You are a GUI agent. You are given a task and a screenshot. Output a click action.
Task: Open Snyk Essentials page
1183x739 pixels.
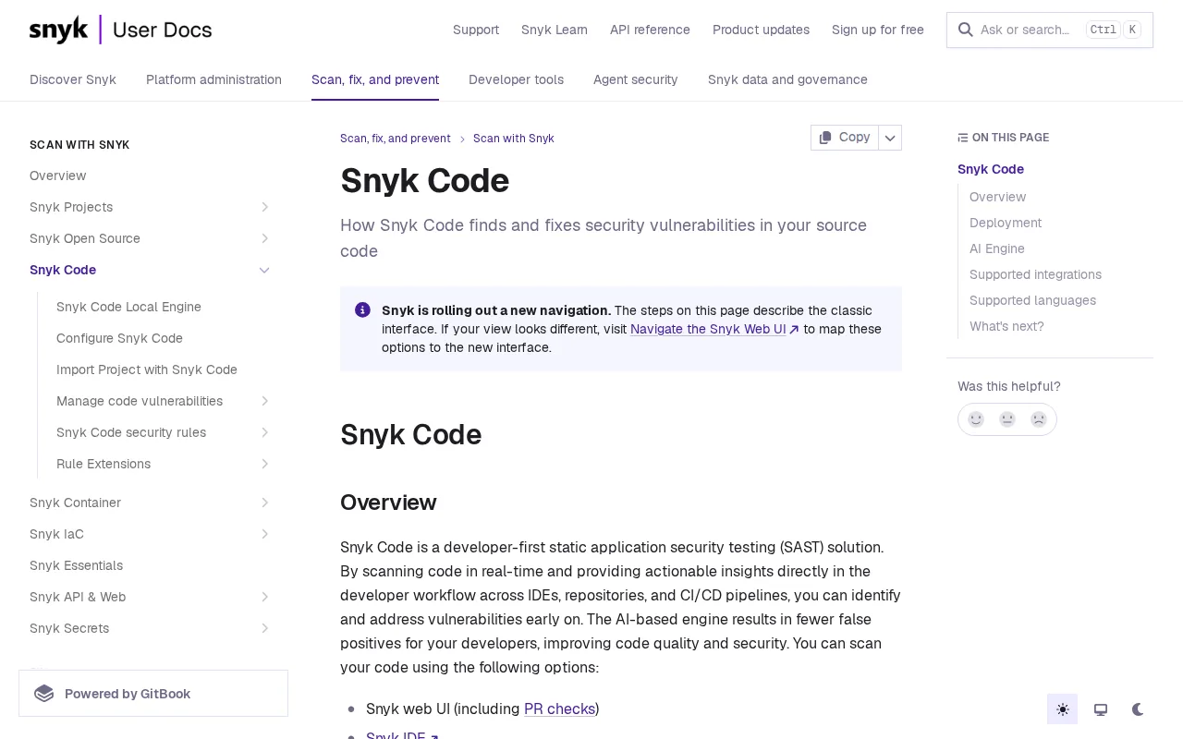(x=76, y=565)
